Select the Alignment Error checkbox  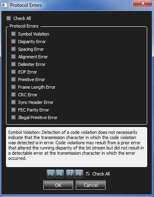(13, 57)
